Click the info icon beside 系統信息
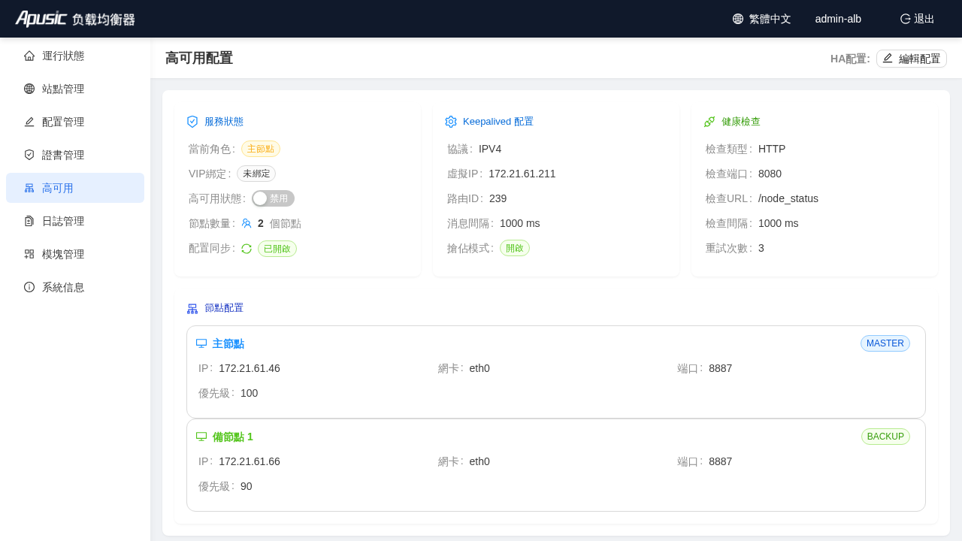Image resolution: width=962 pixels, height=541 pixels. point(29,287)
